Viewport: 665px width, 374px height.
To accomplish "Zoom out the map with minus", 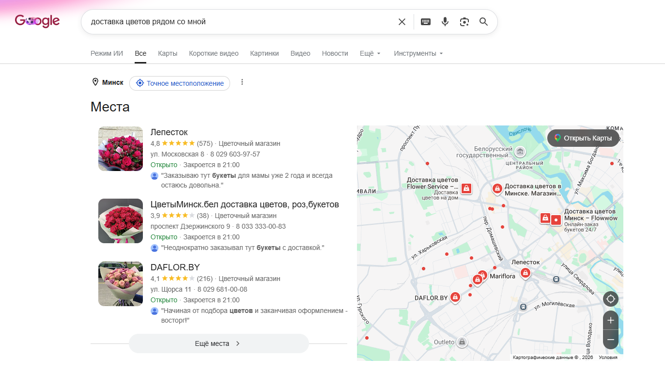I will click(611, 340).
